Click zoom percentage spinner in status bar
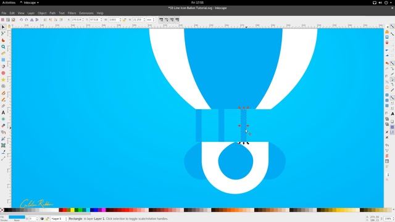The width and height of the screenshot is (395, 222). pos(394,219)
